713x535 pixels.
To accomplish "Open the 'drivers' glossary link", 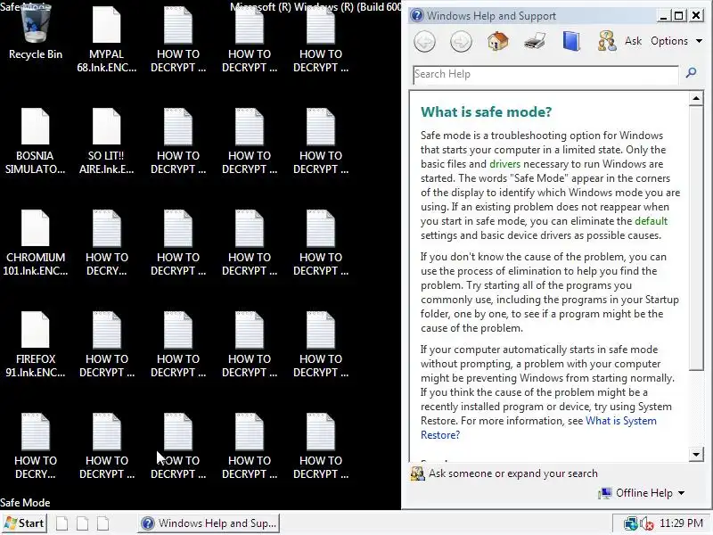I will pos(504,164).
